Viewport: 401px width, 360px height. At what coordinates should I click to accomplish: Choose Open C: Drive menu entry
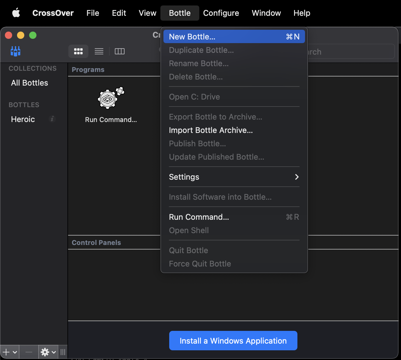234,97
